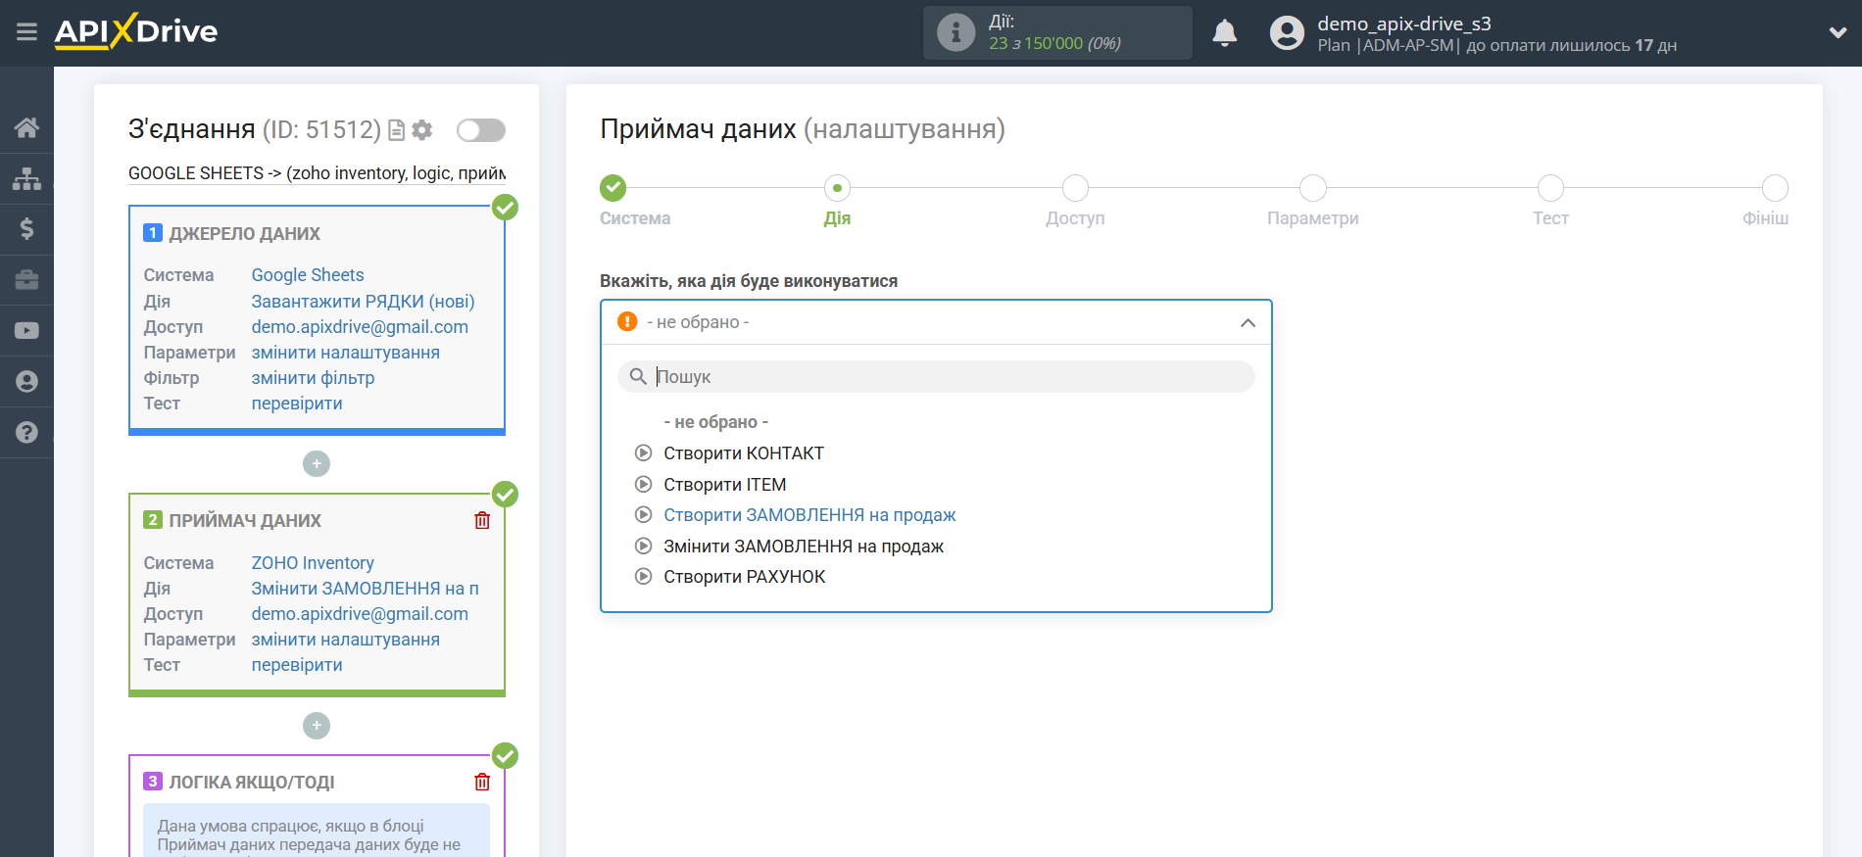Open the help question icon
Image resolution: width=1862 pixels, height=857 pixels.
click(x=26, y=432)
